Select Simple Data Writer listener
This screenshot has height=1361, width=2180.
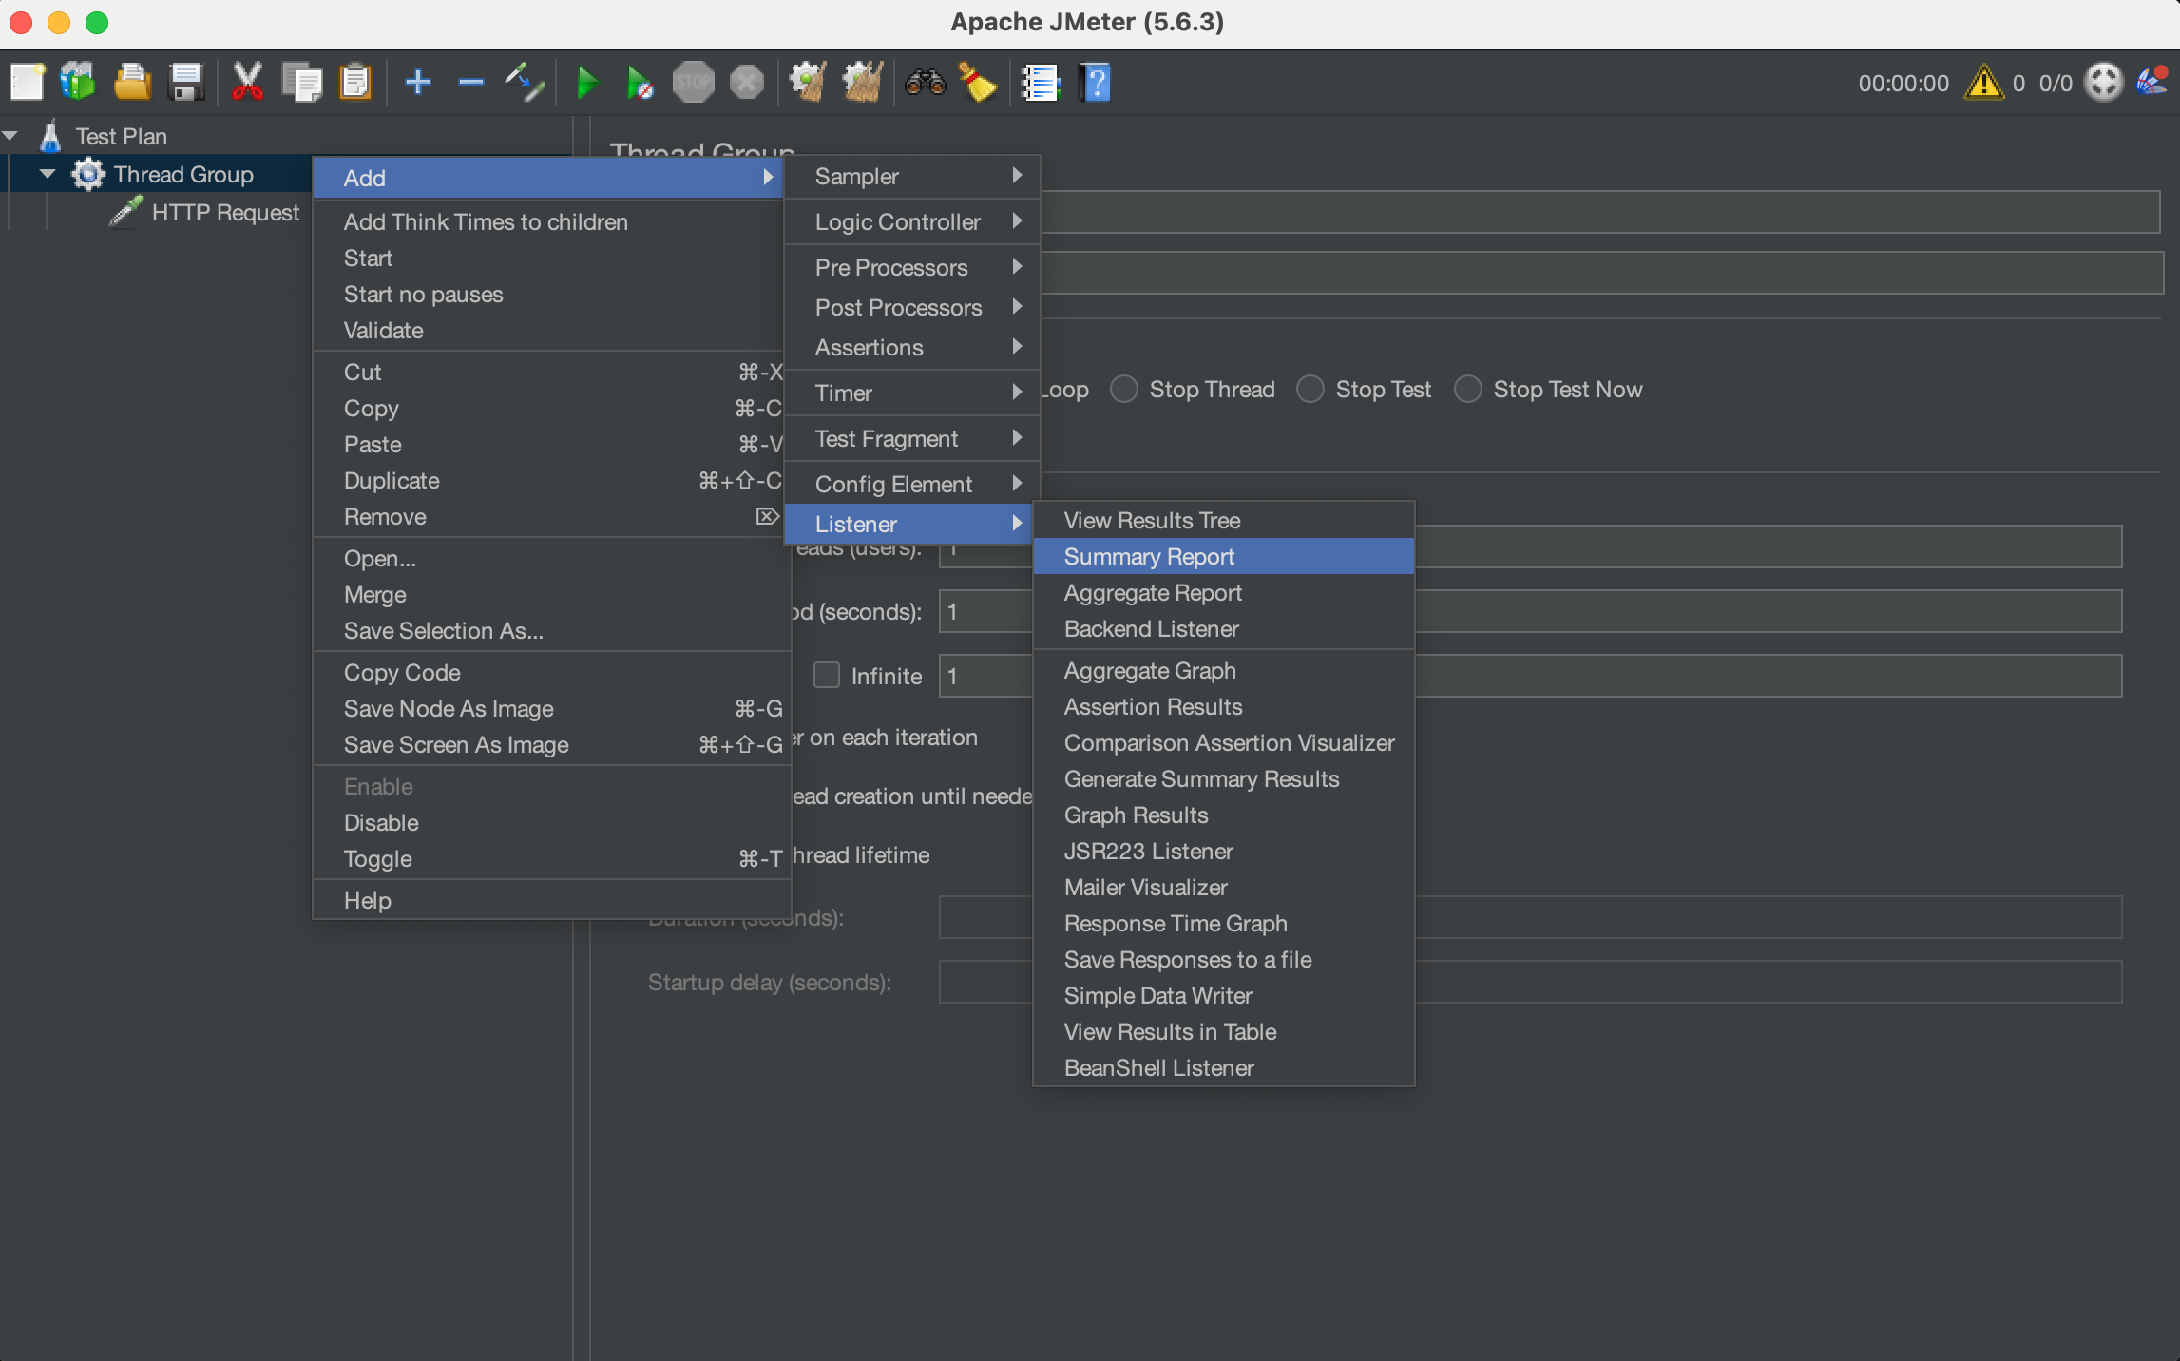pos(1224,995)
